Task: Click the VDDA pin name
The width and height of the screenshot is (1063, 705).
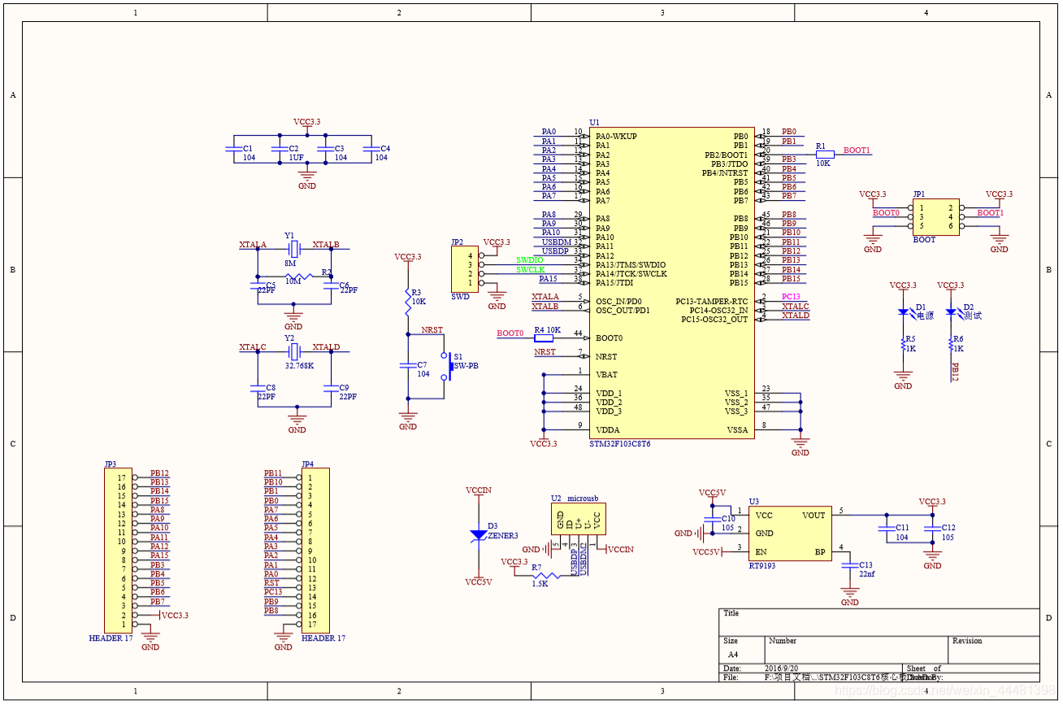Action: 607,431
